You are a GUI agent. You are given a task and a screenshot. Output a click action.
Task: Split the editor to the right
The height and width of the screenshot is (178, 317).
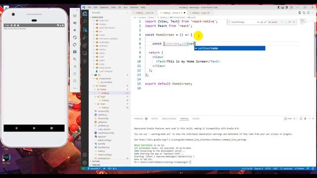308,13
